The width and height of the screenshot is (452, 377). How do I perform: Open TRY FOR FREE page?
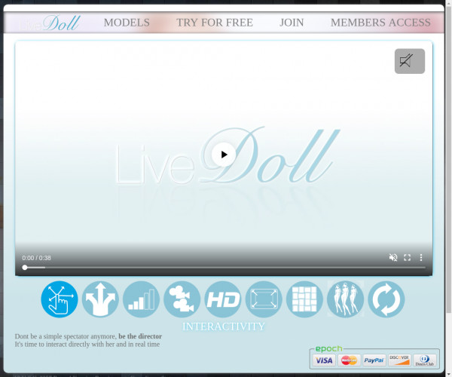pyautogui.click(x=215, y=23)
